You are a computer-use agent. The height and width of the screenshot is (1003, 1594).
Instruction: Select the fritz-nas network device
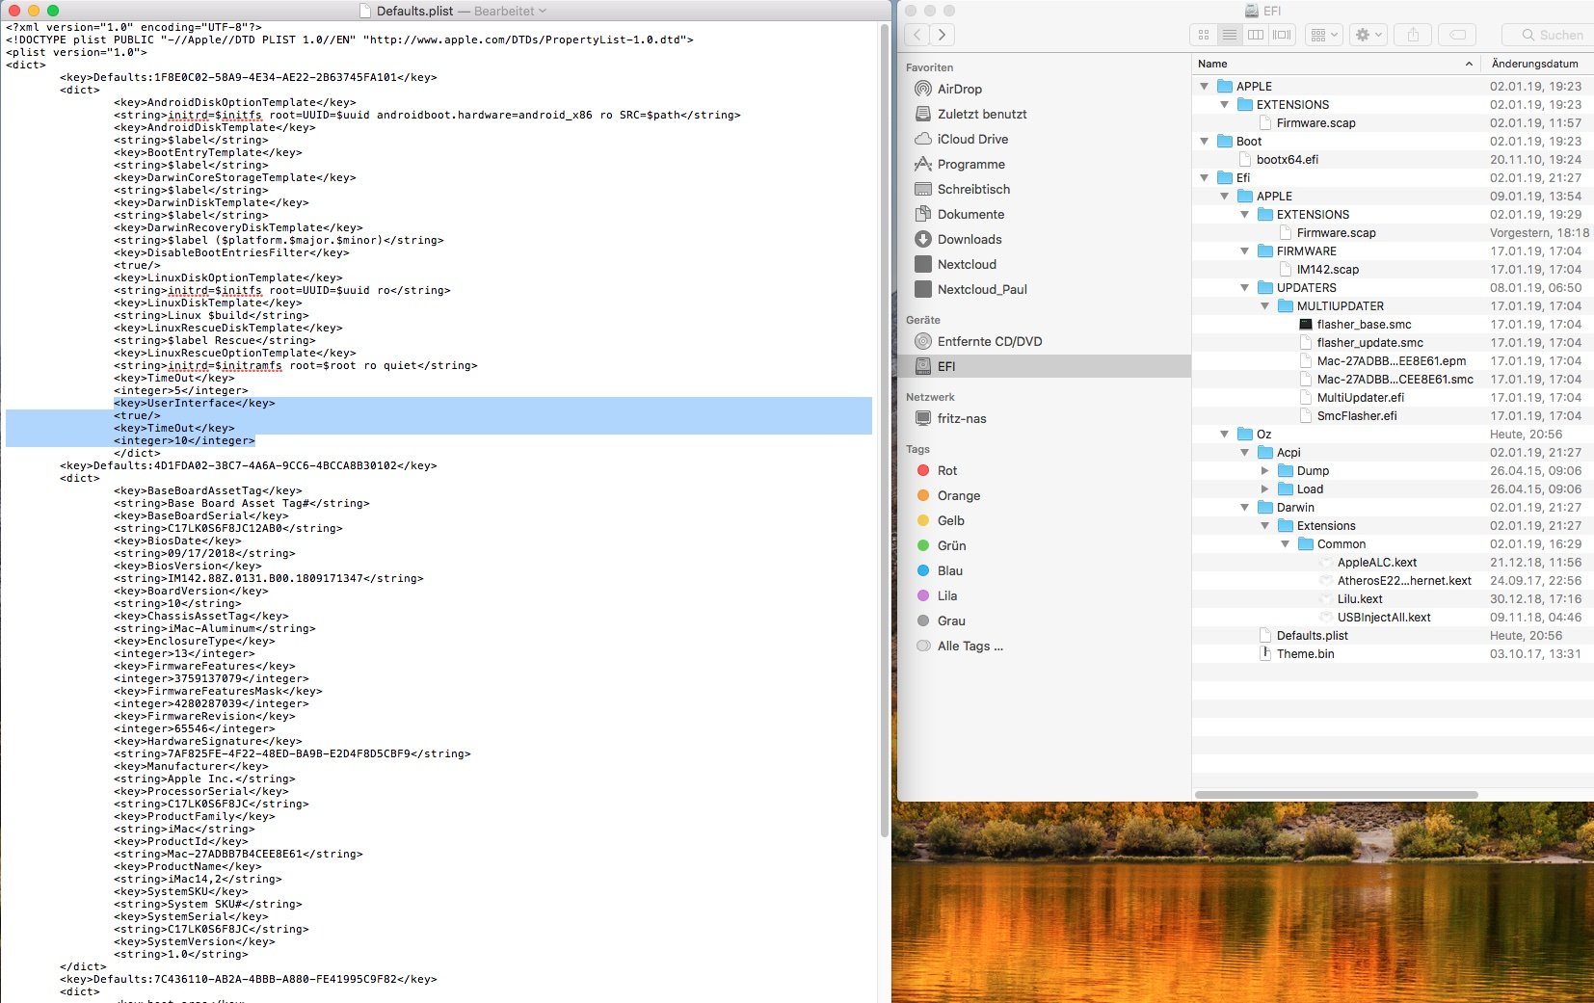(x=961, y=418)
